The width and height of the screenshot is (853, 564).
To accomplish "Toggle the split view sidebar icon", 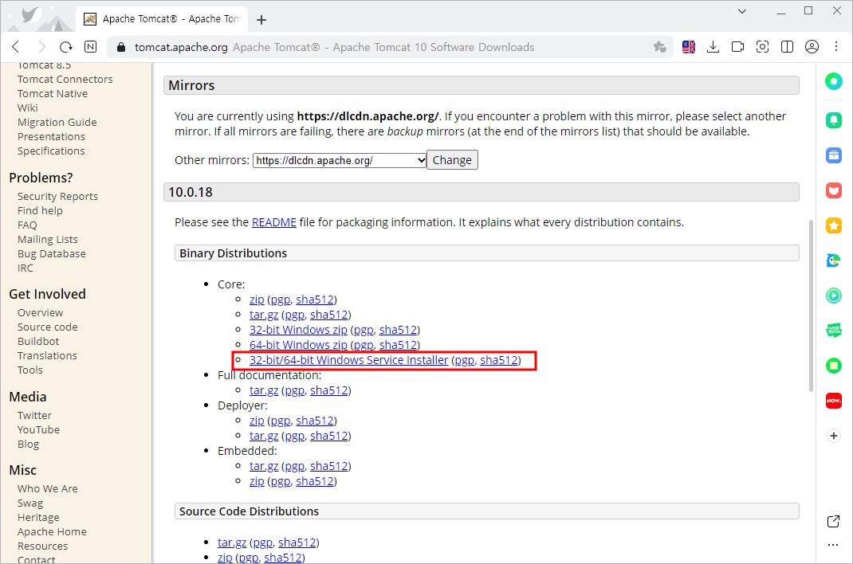I will [787, 47].
